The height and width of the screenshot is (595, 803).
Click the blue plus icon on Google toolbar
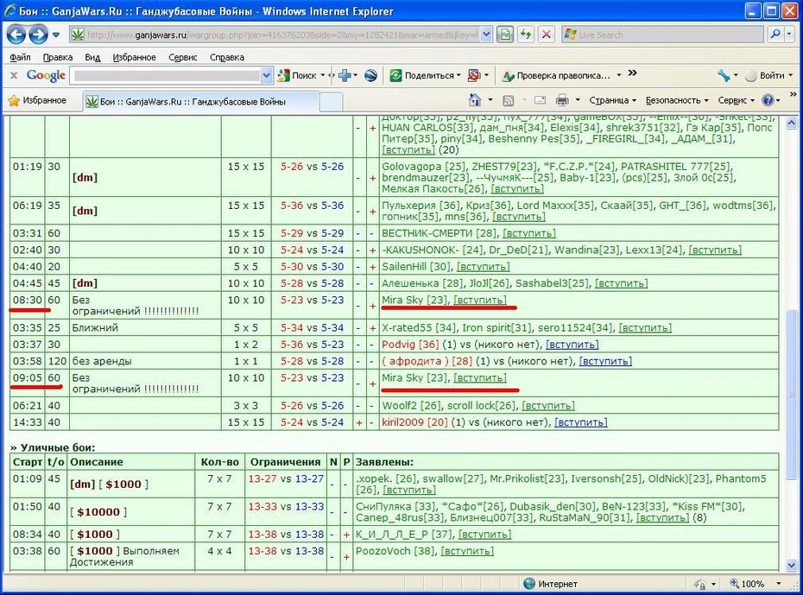pos(345,76)
